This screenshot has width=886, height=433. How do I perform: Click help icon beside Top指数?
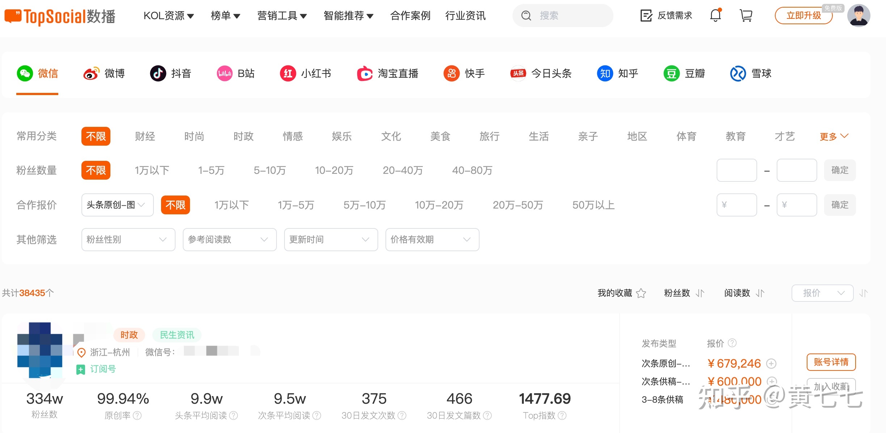pos(562,415)
